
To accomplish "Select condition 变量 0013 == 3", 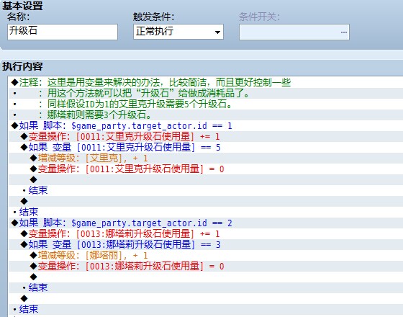I will tap(206, 244).
